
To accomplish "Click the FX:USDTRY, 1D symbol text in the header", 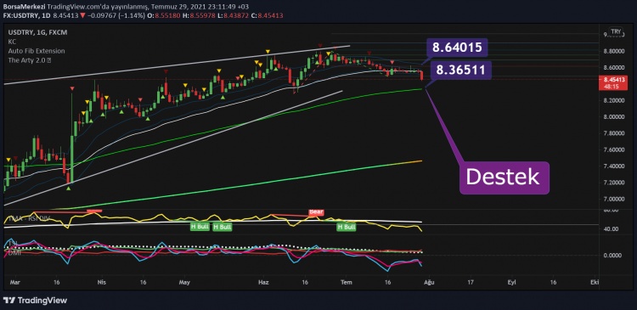I will tap(26, 15).
